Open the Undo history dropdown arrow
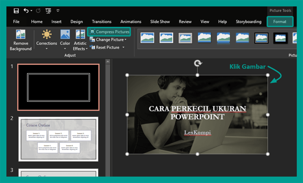 point(31,11)
